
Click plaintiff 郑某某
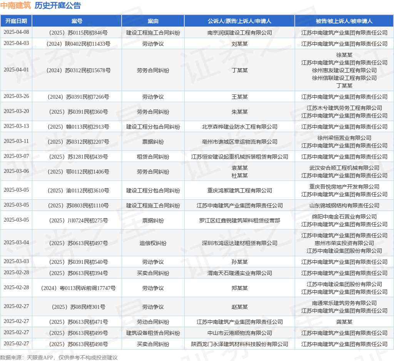(239, 288)
